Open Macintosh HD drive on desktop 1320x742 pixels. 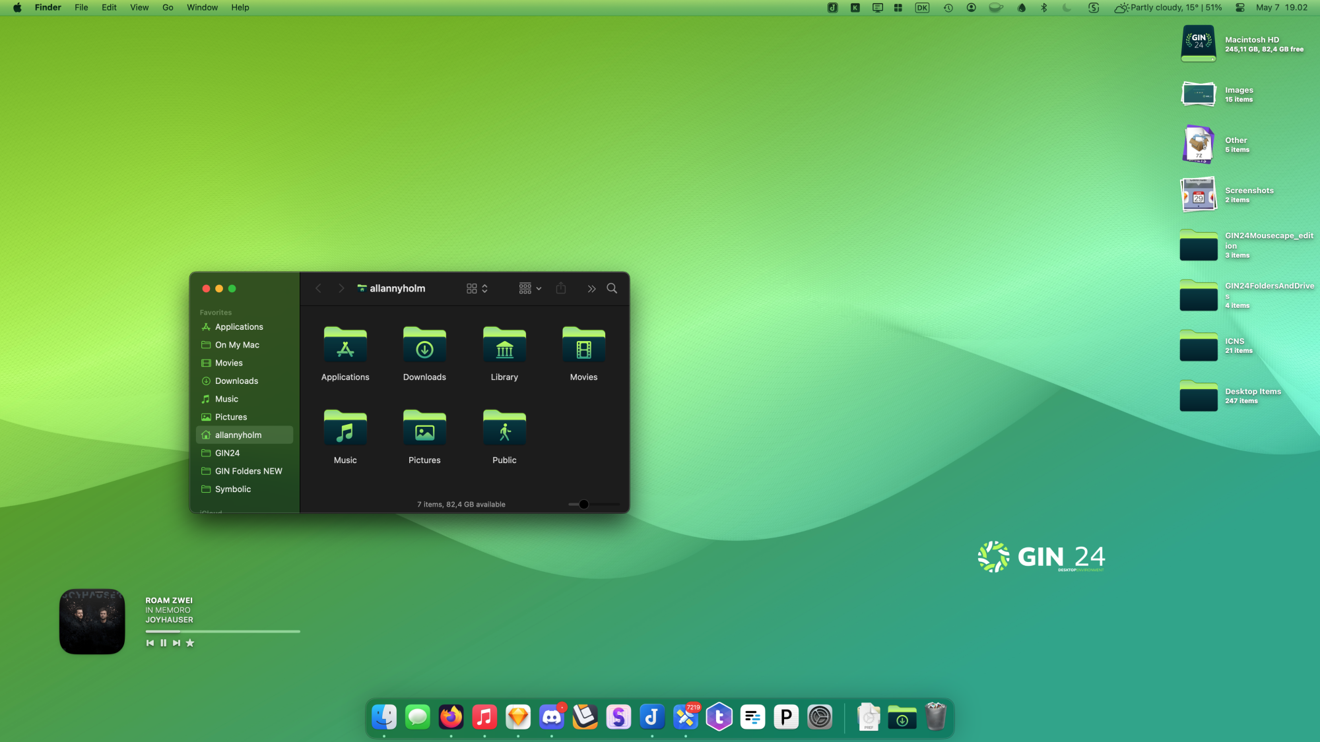point(1198,44)
